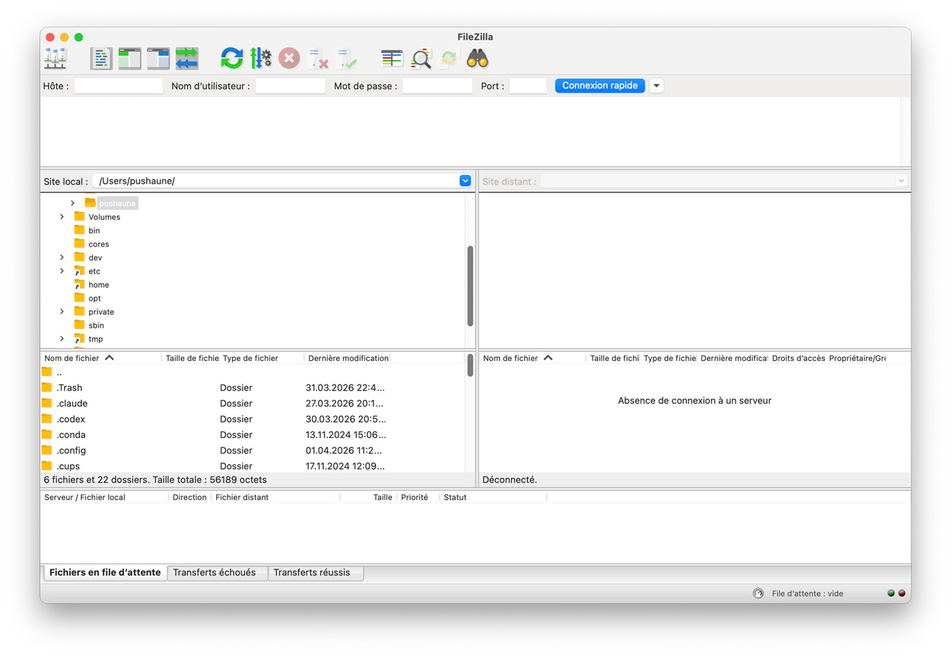
Task: Click the reconnect to last server icon
Action: click(347, 59)
